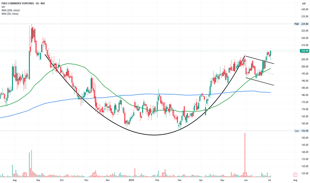Click the Sep label on the time axis
The width and height of the screenshot is (310, 183).
click(38, 180)
